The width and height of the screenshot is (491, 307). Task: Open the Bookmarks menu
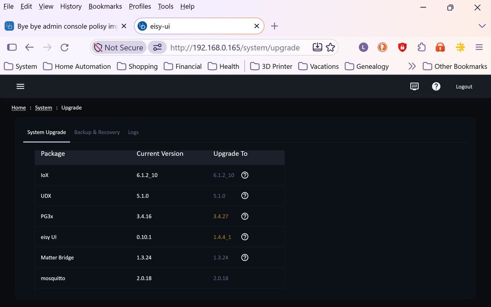(x=105, y=6)
